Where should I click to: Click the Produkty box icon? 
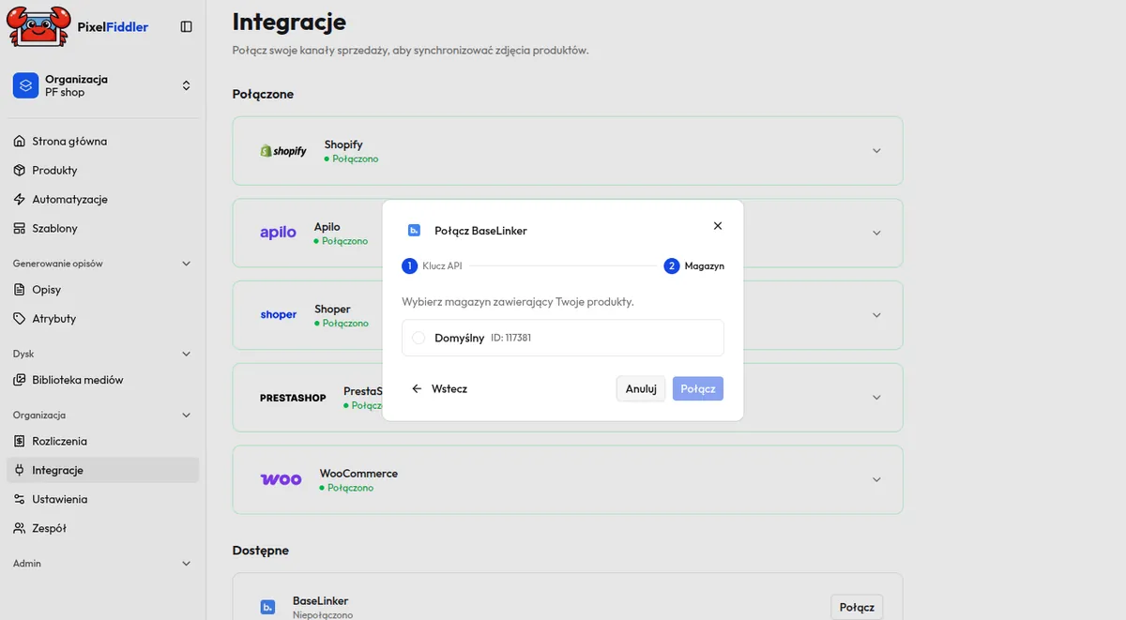pos(20,171)
